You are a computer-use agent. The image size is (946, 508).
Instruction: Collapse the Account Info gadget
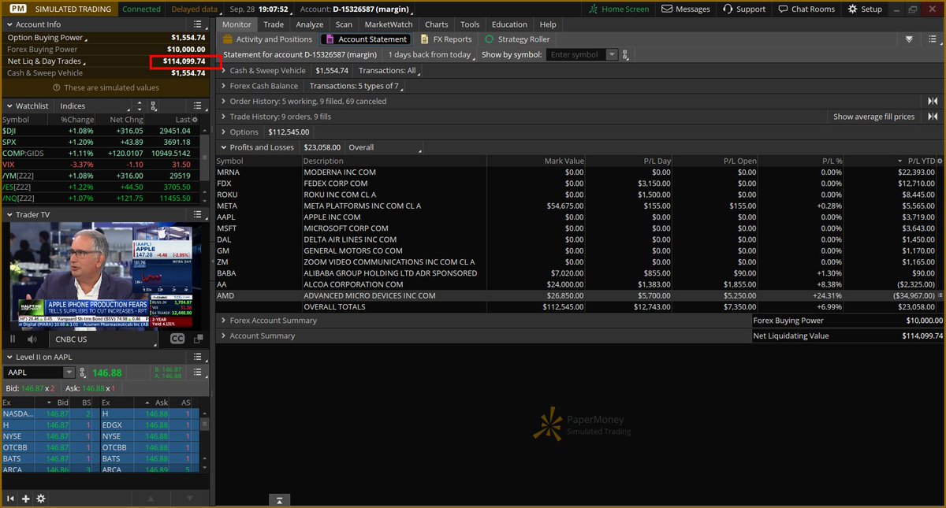coord(9,24)
